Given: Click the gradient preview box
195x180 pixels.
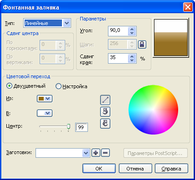Looking at the screenshot, I should tap(171, 38).
